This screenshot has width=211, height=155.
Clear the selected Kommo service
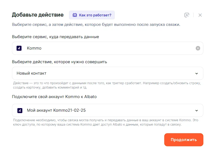tap(198, 48)
